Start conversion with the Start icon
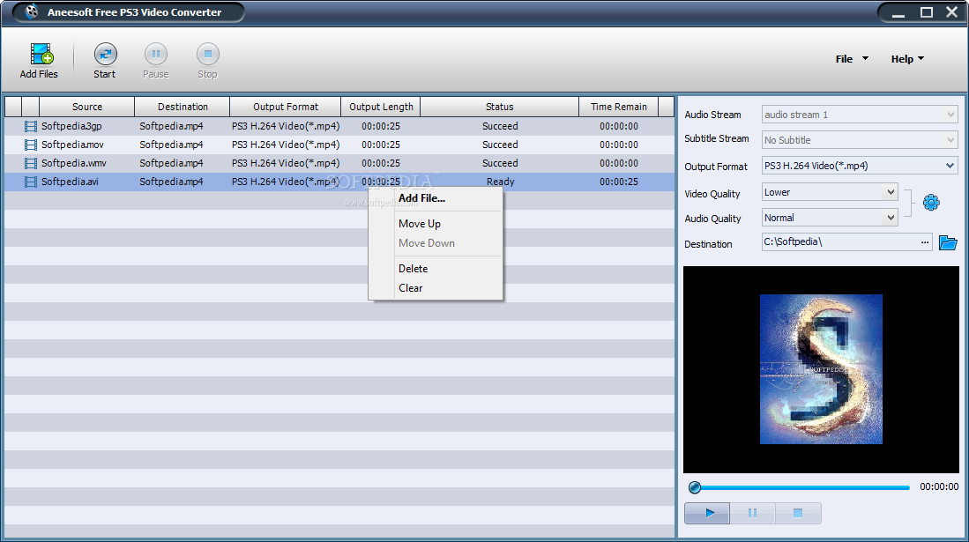969x542 pixels. point(105,55)
